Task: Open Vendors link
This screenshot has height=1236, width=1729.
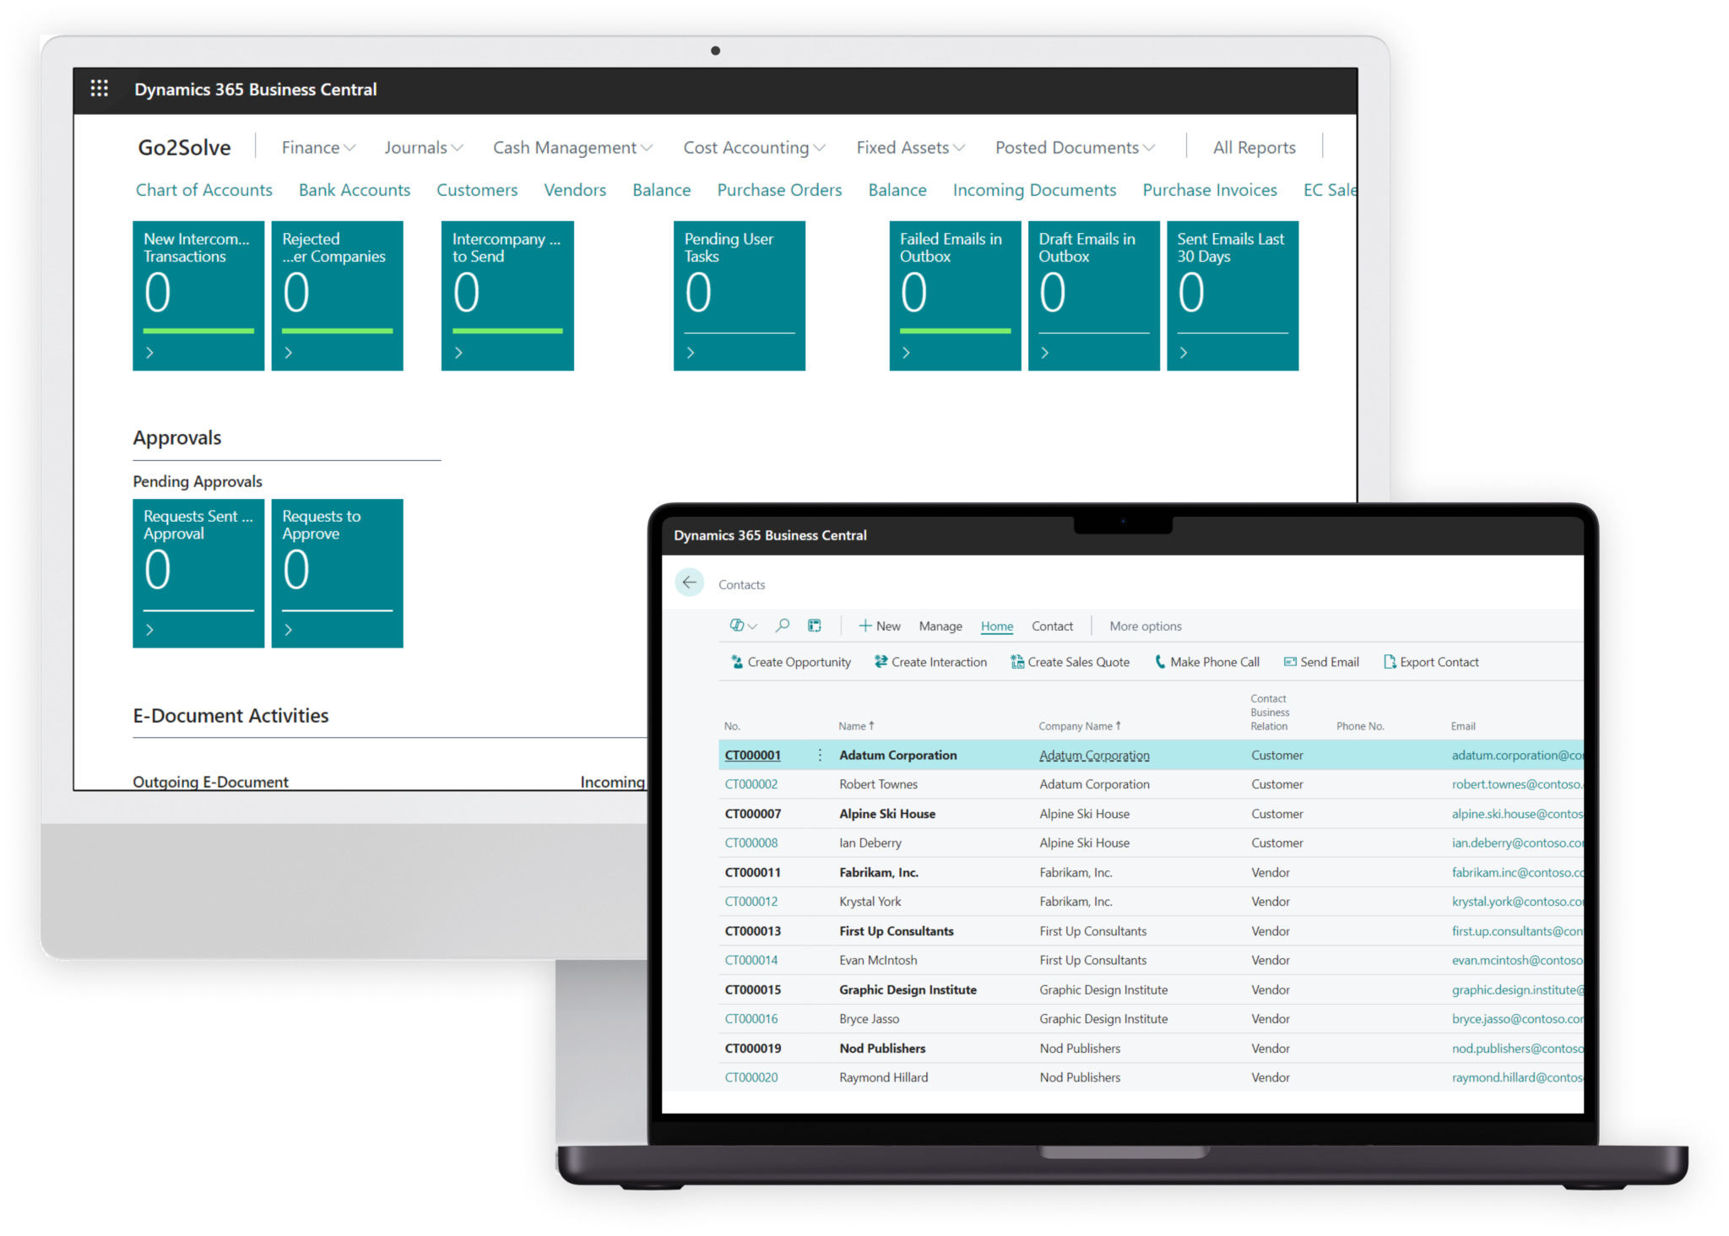Action: point(575,190)
